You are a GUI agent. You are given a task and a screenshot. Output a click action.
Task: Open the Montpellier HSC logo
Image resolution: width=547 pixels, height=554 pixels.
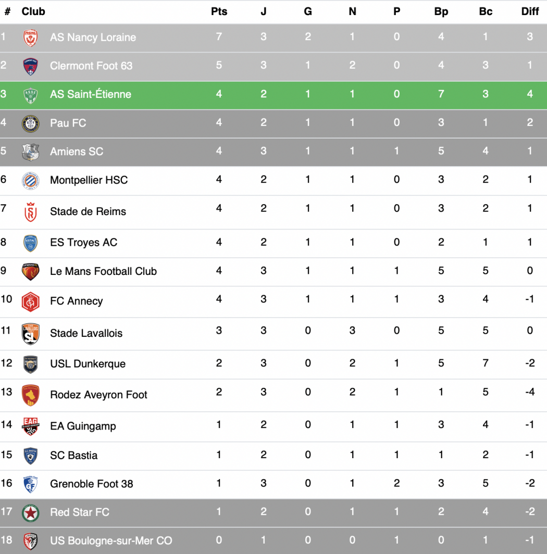[x=30, y=181]
